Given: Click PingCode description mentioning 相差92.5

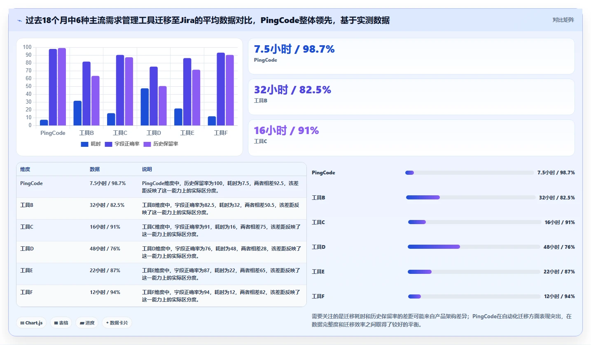Looking at the screenshot, I should point(220,187).
